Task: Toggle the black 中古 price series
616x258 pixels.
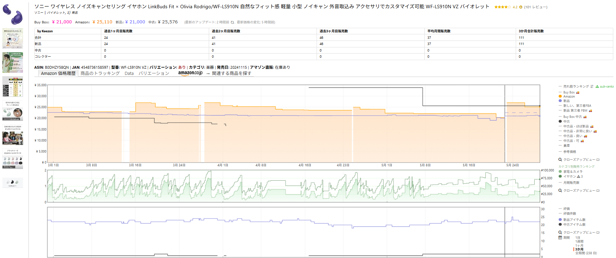Action: tap(564, 122)
